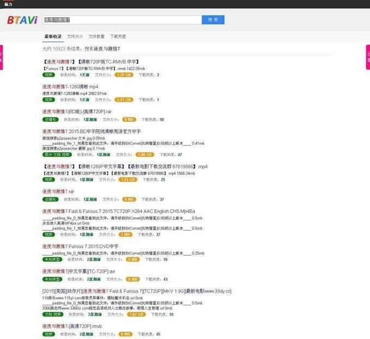Click green type badge under (BD版)-[高清720P].rar result
The width and height of the screenshot is (370, 339).
(x=51, y=120)
